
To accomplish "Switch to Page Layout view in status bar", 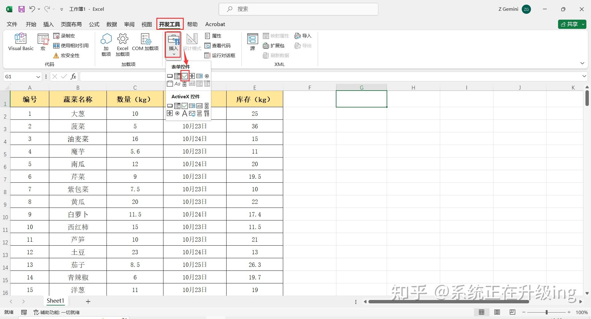I will [x=497, y=312].
